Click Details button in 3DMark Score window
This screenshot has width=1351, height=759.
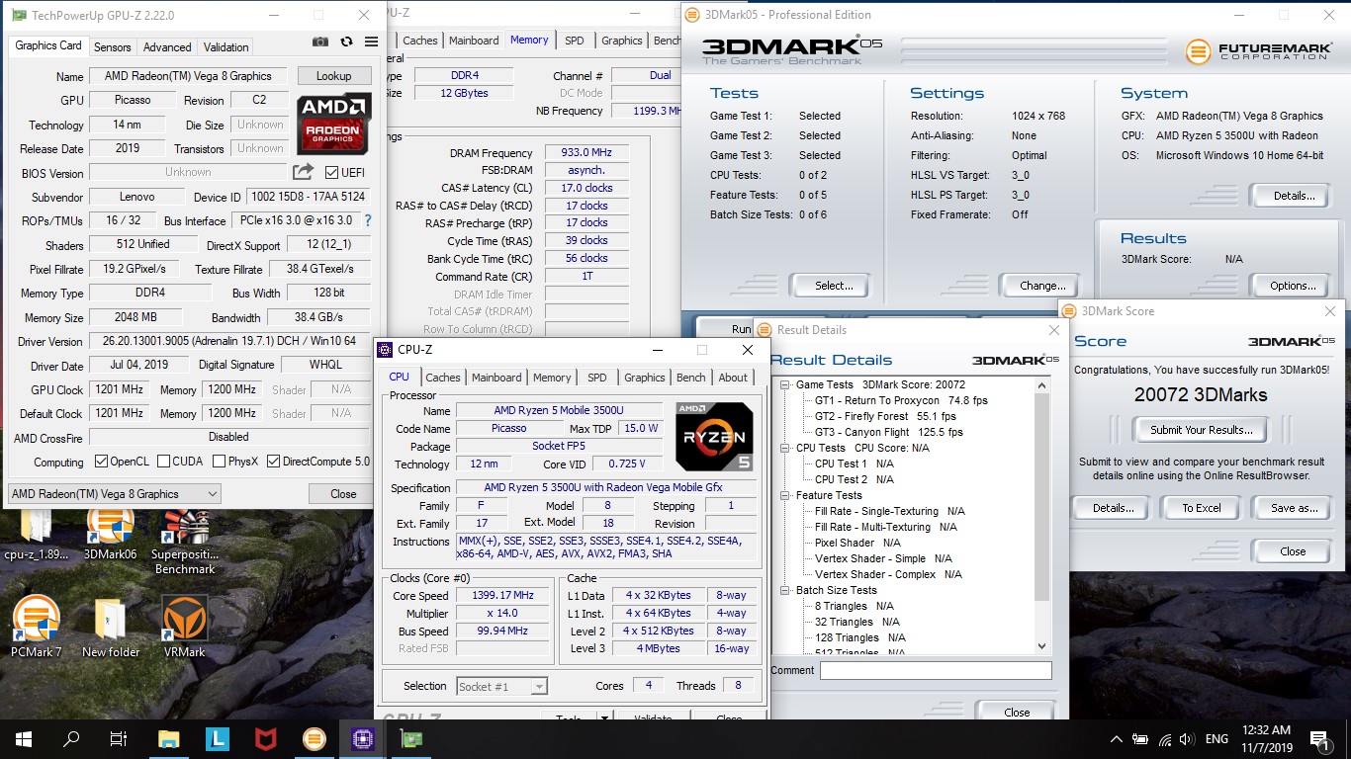click(1113, 508)
